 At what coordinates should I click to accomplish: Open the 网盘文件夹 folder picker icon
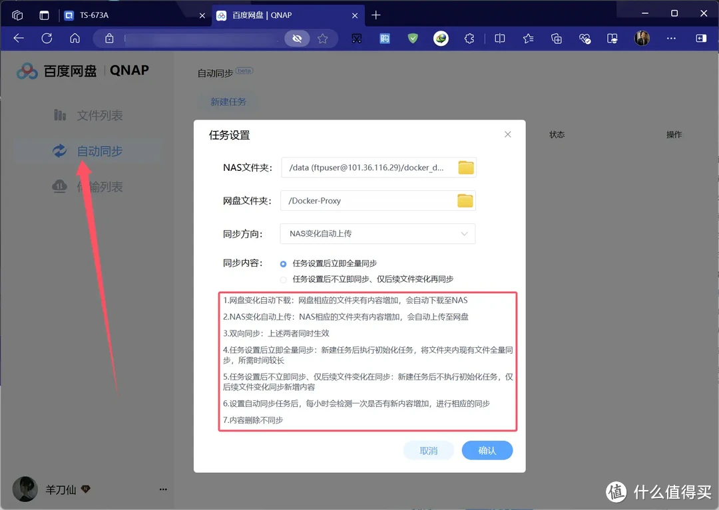click(465, 200)
